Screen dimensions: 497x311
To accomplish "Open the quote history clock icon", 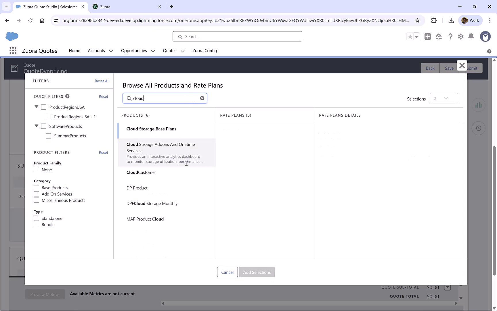I will [x=478, y=128].
